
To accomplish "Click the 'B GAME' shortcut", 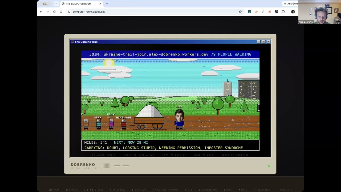I will 228,190.
